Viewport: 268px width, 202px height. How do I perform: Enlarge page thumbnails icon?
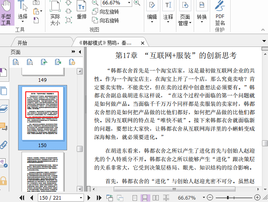[16, 62]
